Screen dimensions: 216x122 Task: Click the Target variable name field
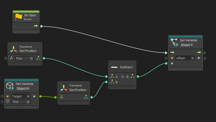pos(19,96)
